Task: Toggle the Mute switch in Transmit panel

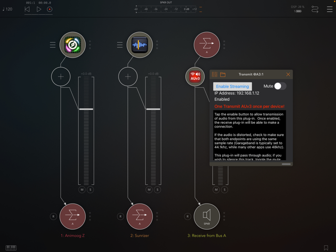Action: [x=280, y=86]
